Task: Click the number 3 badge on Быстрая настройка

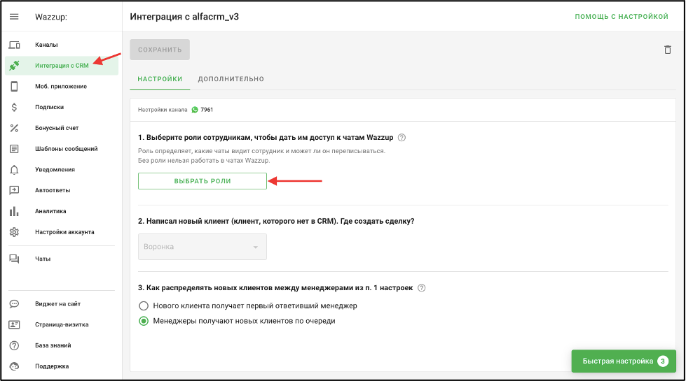Action: (x=663, y=361)
